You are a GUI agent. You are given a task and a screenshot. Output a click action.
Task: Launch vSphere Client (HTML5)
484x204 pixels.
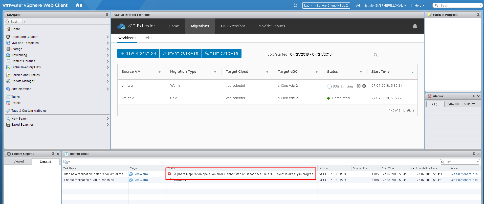pos(326,5)
